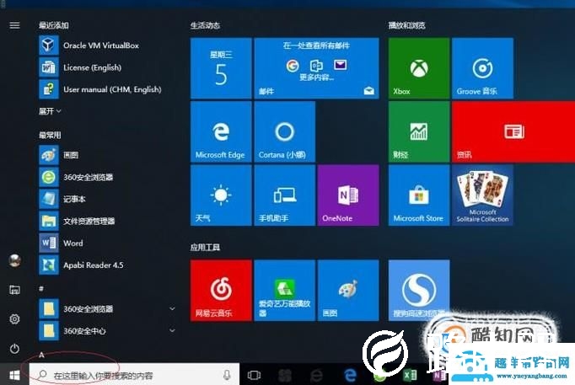Open the OneNote tile

(347, 195)
